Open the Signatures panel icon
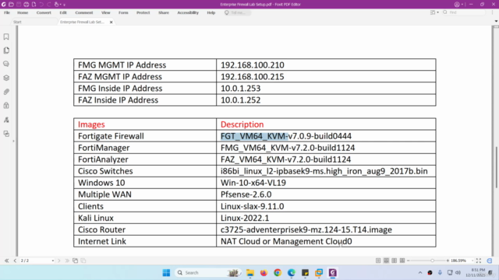Image resolution: width=499 pixels, height=280 pixels. [x=6, y=120]
